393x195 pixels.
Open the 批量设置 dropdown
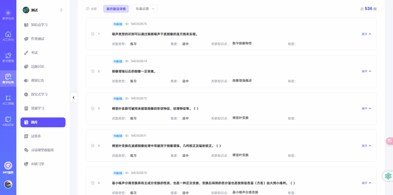(x=145, y=9)
